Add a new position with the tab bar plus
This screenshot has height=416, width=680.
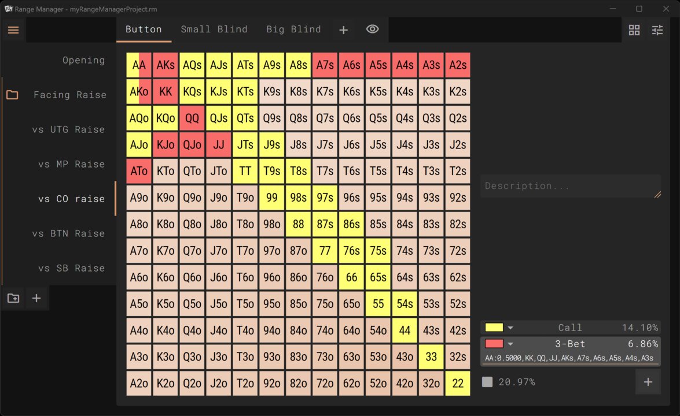(343, 29)
